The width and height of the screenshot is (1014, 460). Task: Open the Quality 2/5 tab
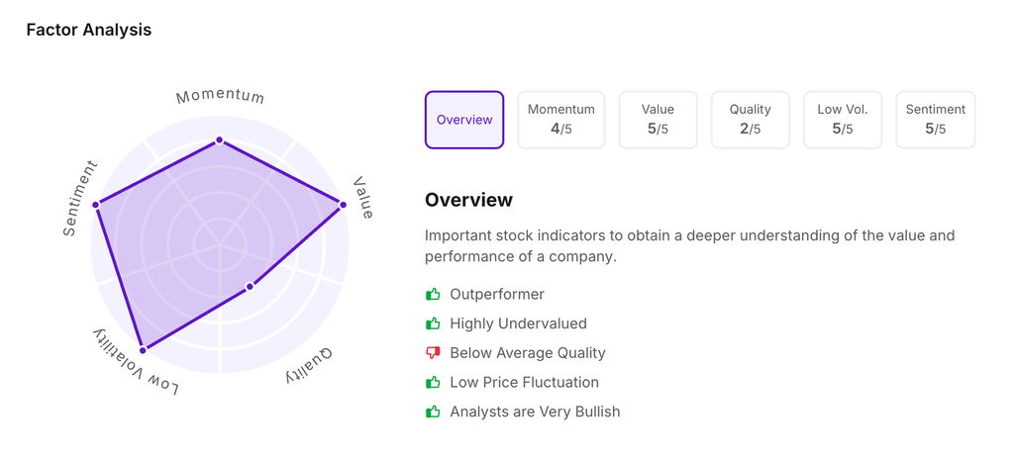(x=750, y=120)
